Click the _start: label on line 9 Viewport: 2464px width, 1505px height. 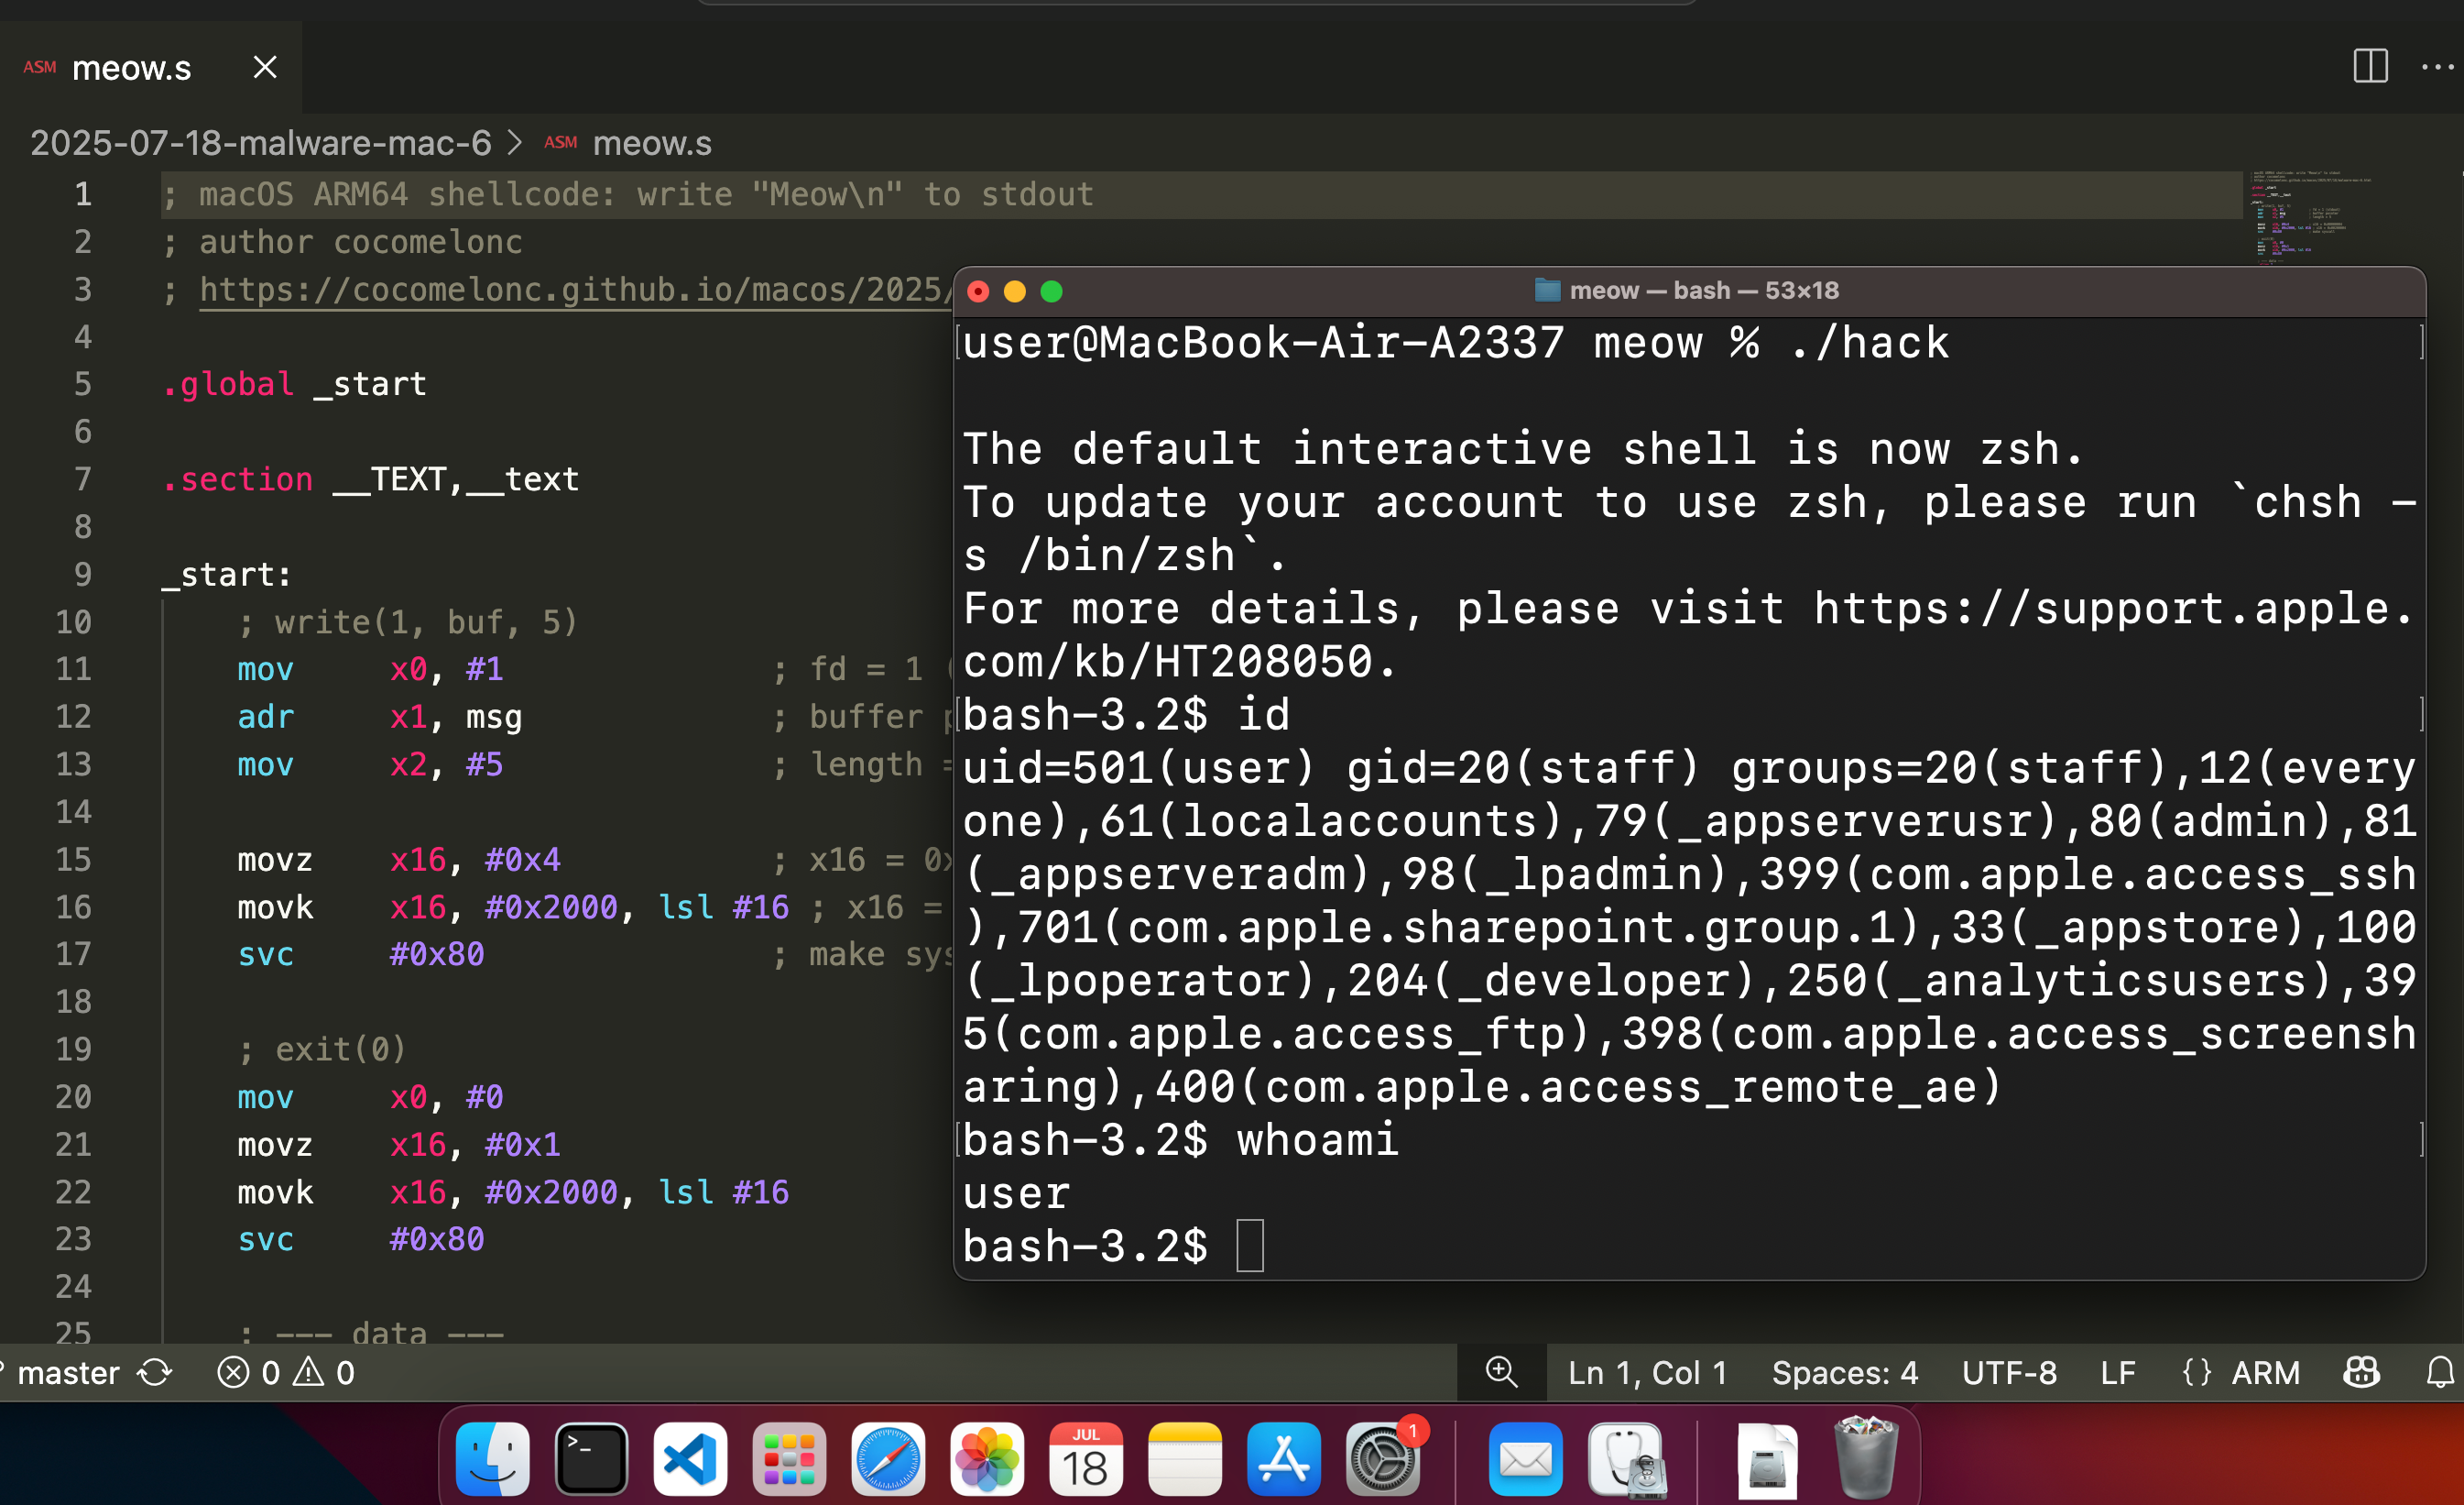(x=227, y=575)
